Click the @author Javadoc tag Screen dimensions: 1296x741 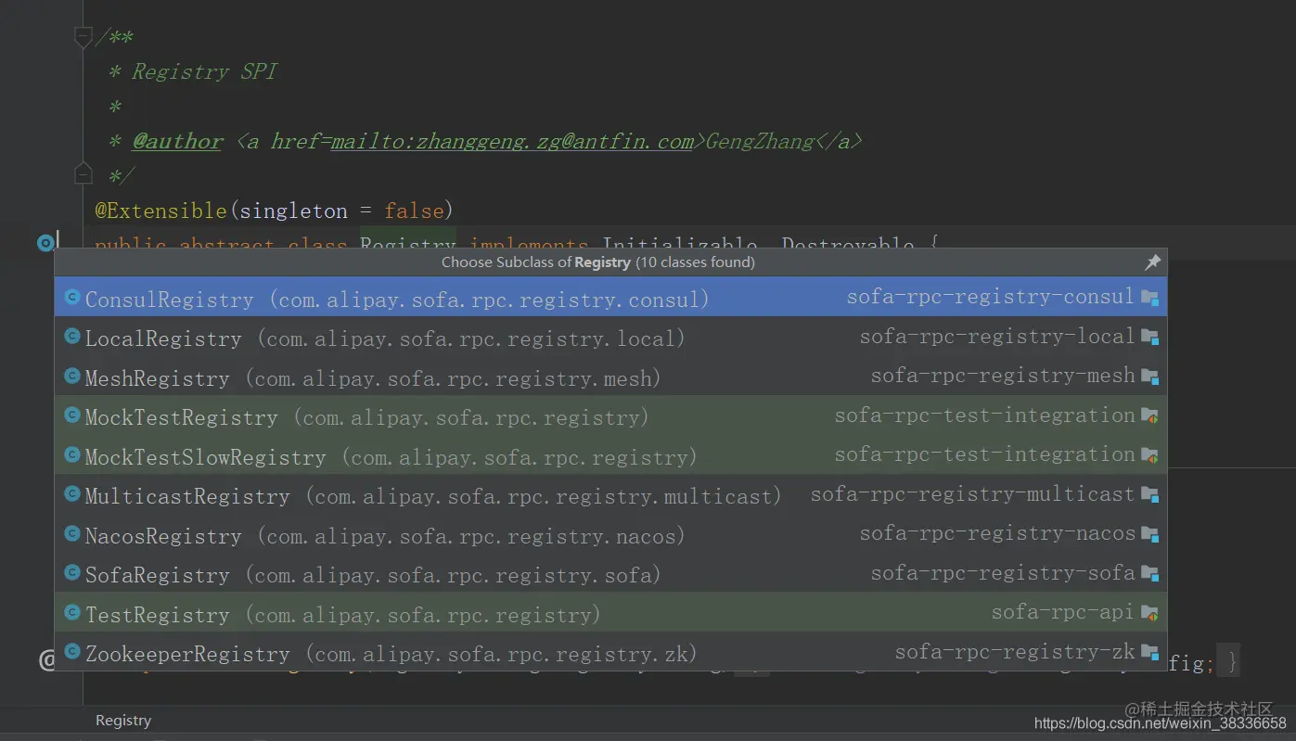(x=177, y=142)
